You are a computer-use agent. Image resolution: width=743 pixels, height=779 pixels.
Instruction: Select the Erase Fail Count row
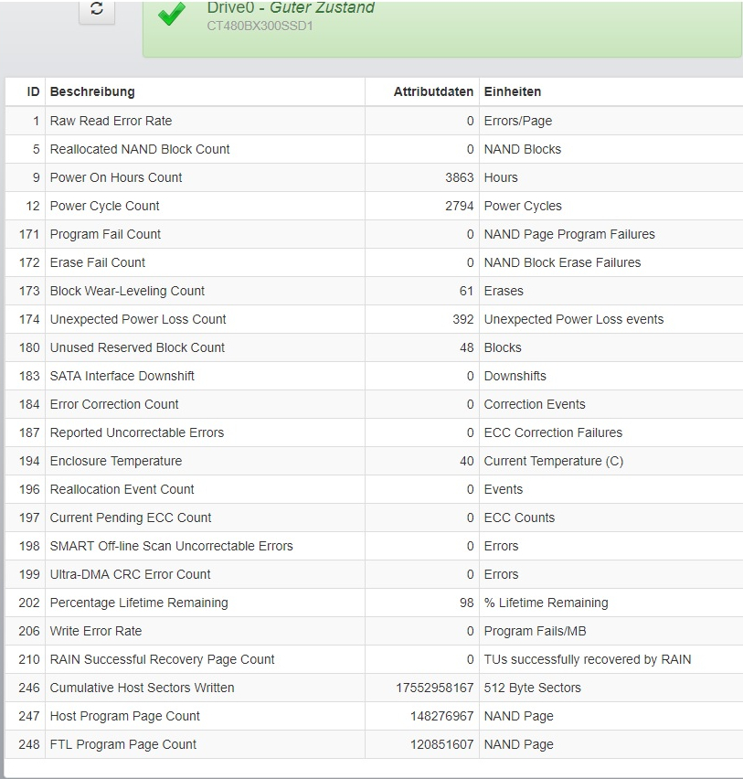pos(374,262)
